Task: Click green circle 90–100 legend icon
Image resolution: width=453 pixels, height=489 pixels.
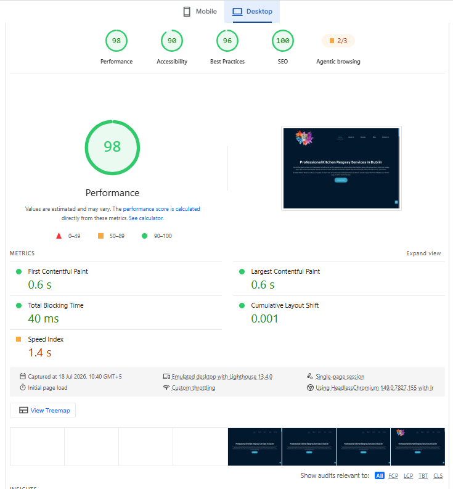Action: (x=144, y=236)
